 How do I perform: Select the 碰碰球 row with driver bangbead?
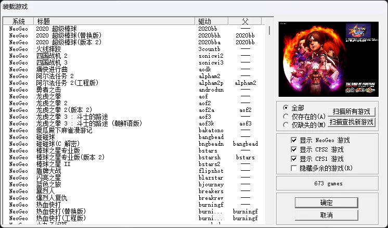pyautogui.click(x=134, y=137)
